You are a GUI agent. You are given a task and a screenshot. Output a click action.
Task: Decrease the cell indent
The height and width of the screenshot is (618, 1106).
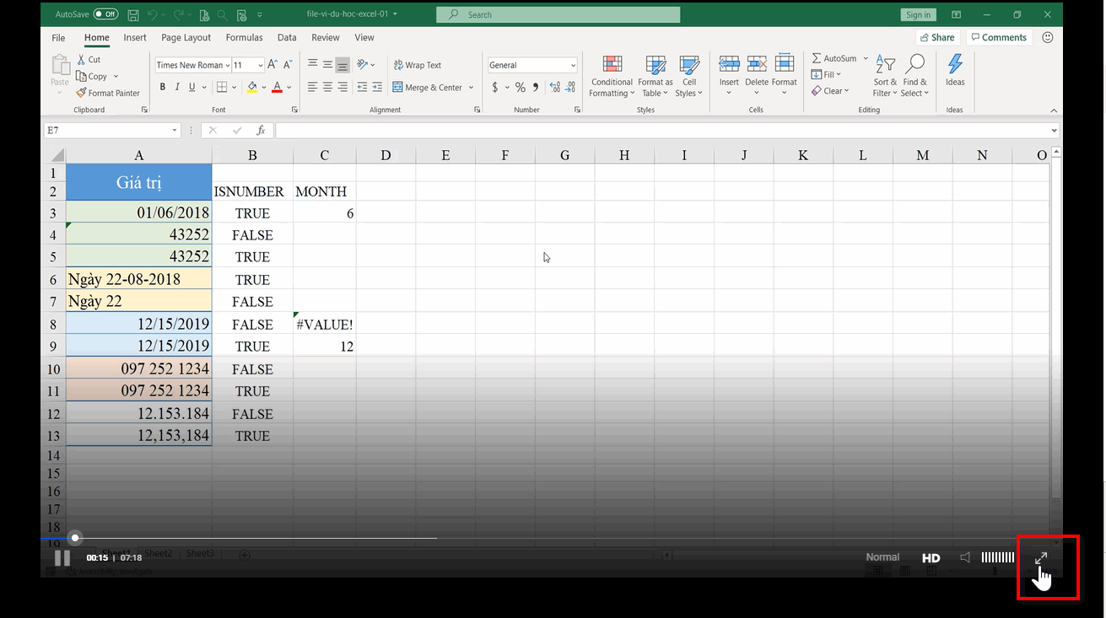[362, 87]
